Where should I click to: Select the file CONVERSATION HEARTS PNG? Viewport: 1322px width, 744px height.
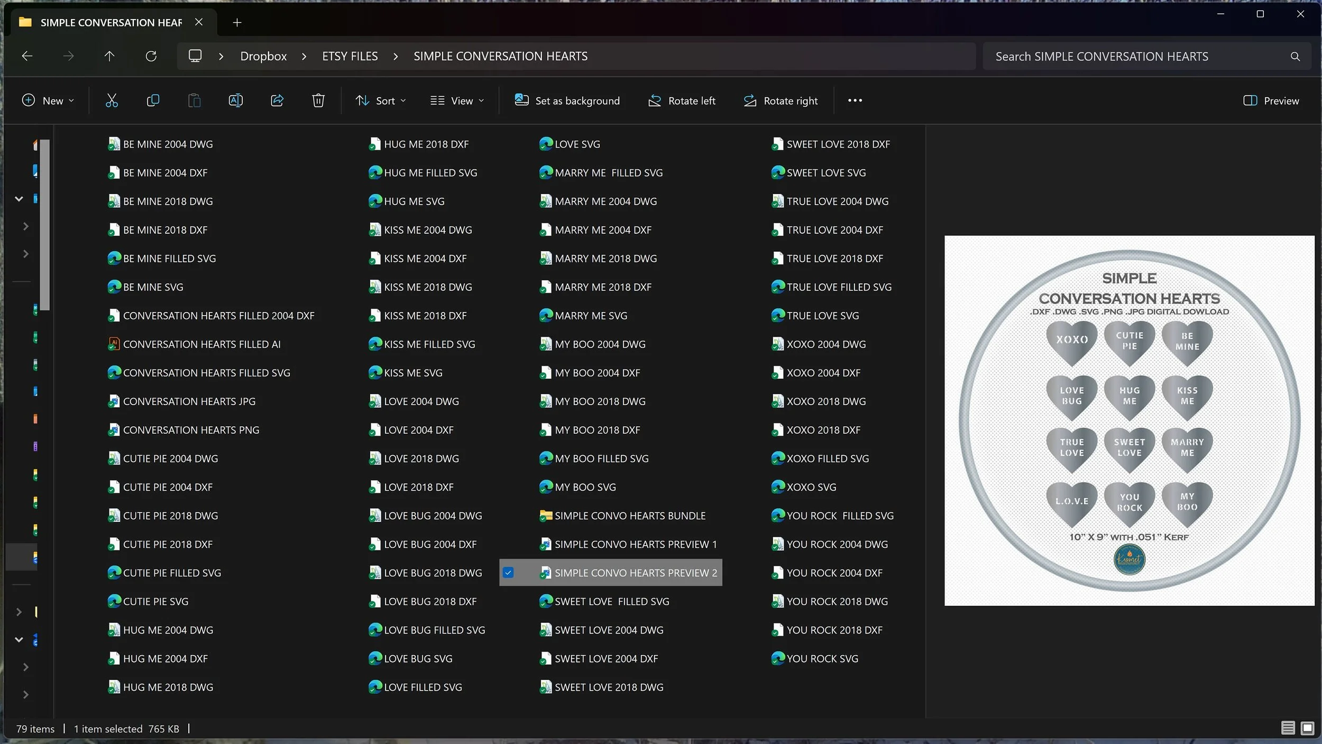[183, 430]
